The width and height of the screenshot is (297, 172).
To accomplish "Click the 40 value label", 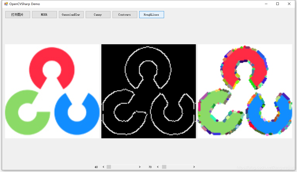I will click(96, 167).
